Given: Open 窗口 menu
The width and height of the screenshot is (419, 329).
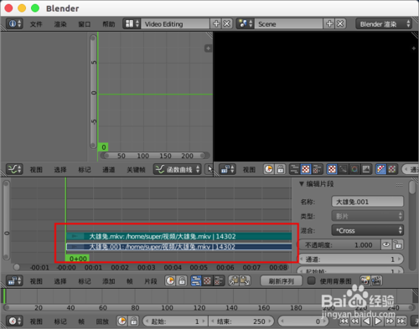Looking at the screenshot, I should coord(85,24).
